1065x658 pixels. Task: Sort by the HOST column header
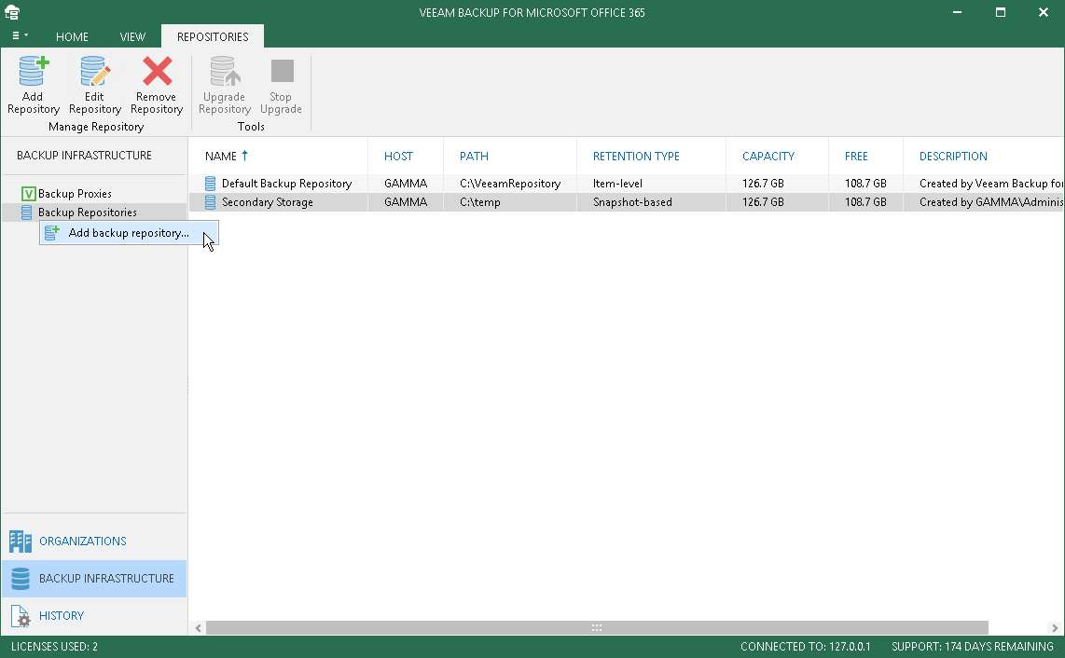tap(398, 157)
